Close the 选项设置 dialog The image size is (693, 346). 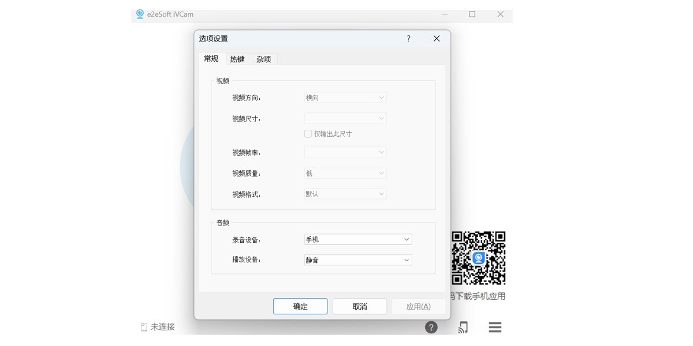[x=437, y=39]
